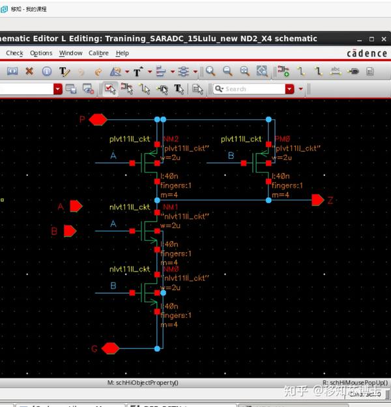
Task: Open the Options menu
Action: pos(41,53)
